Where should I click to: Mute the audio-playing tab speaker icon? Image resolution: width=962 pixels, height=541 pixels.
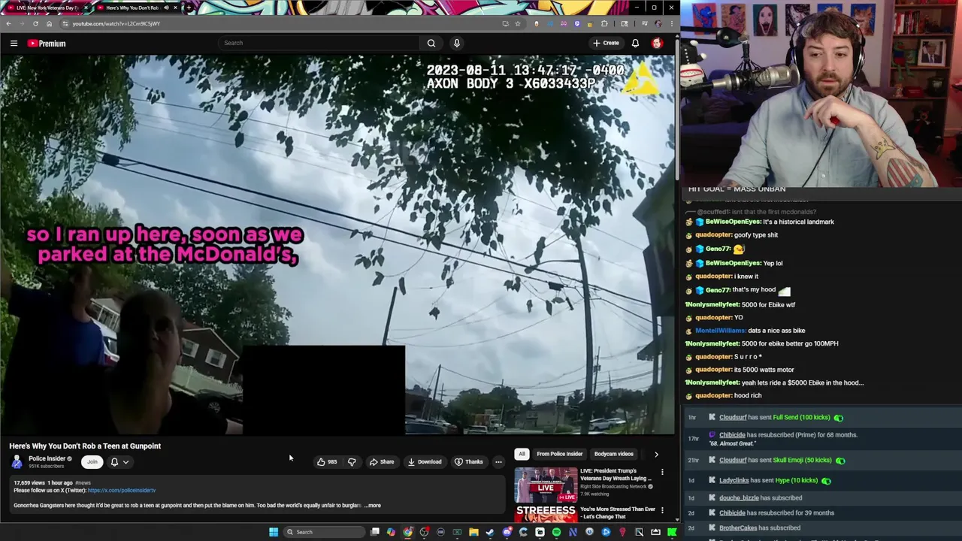166,8
